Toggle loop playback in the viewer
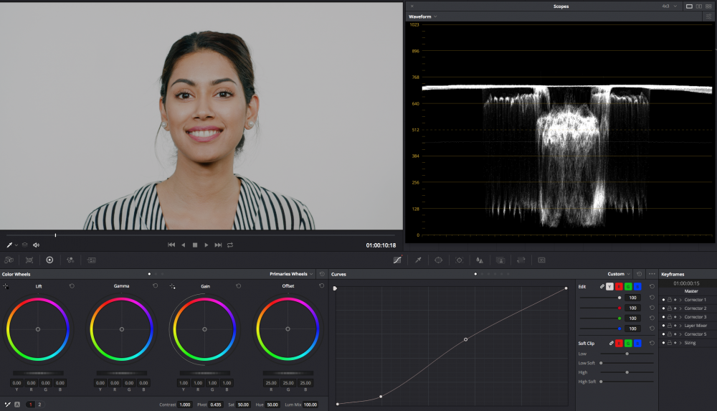 (x=230, y=245)
